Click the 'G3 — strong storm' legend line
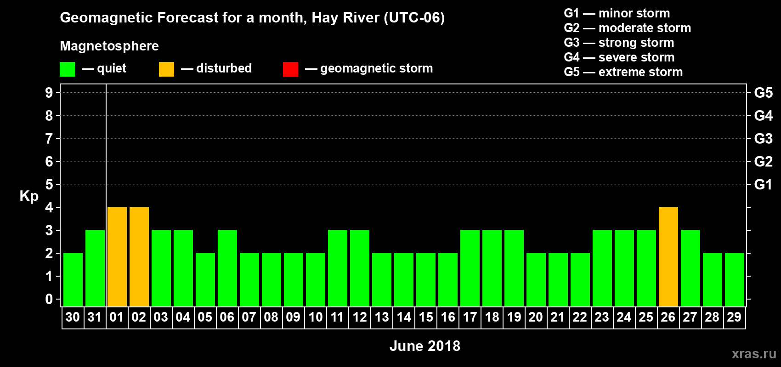Viewport: 781px width, 367px height. point(619,43)
